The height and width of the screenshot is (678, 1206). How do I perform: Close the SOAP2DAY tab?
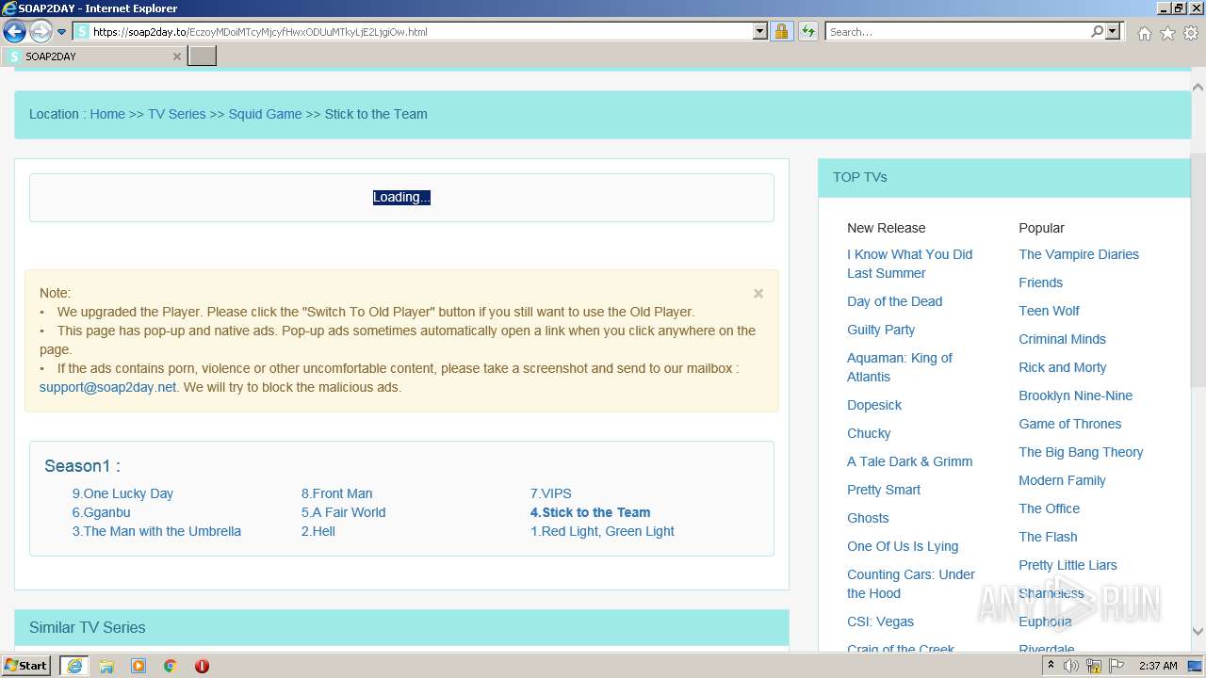176,56
